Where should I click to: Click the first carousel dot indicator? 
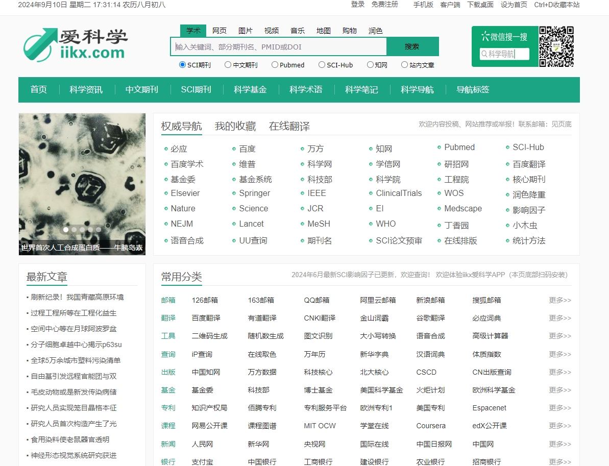tap(66, 230)
